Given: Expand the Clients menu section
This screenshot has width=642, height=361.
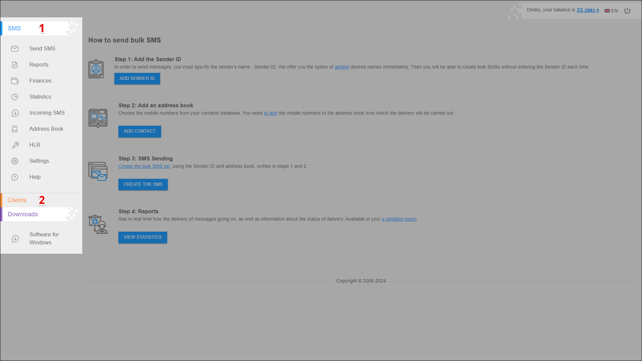Looking at the screenshot, I should tap(17, 200).
